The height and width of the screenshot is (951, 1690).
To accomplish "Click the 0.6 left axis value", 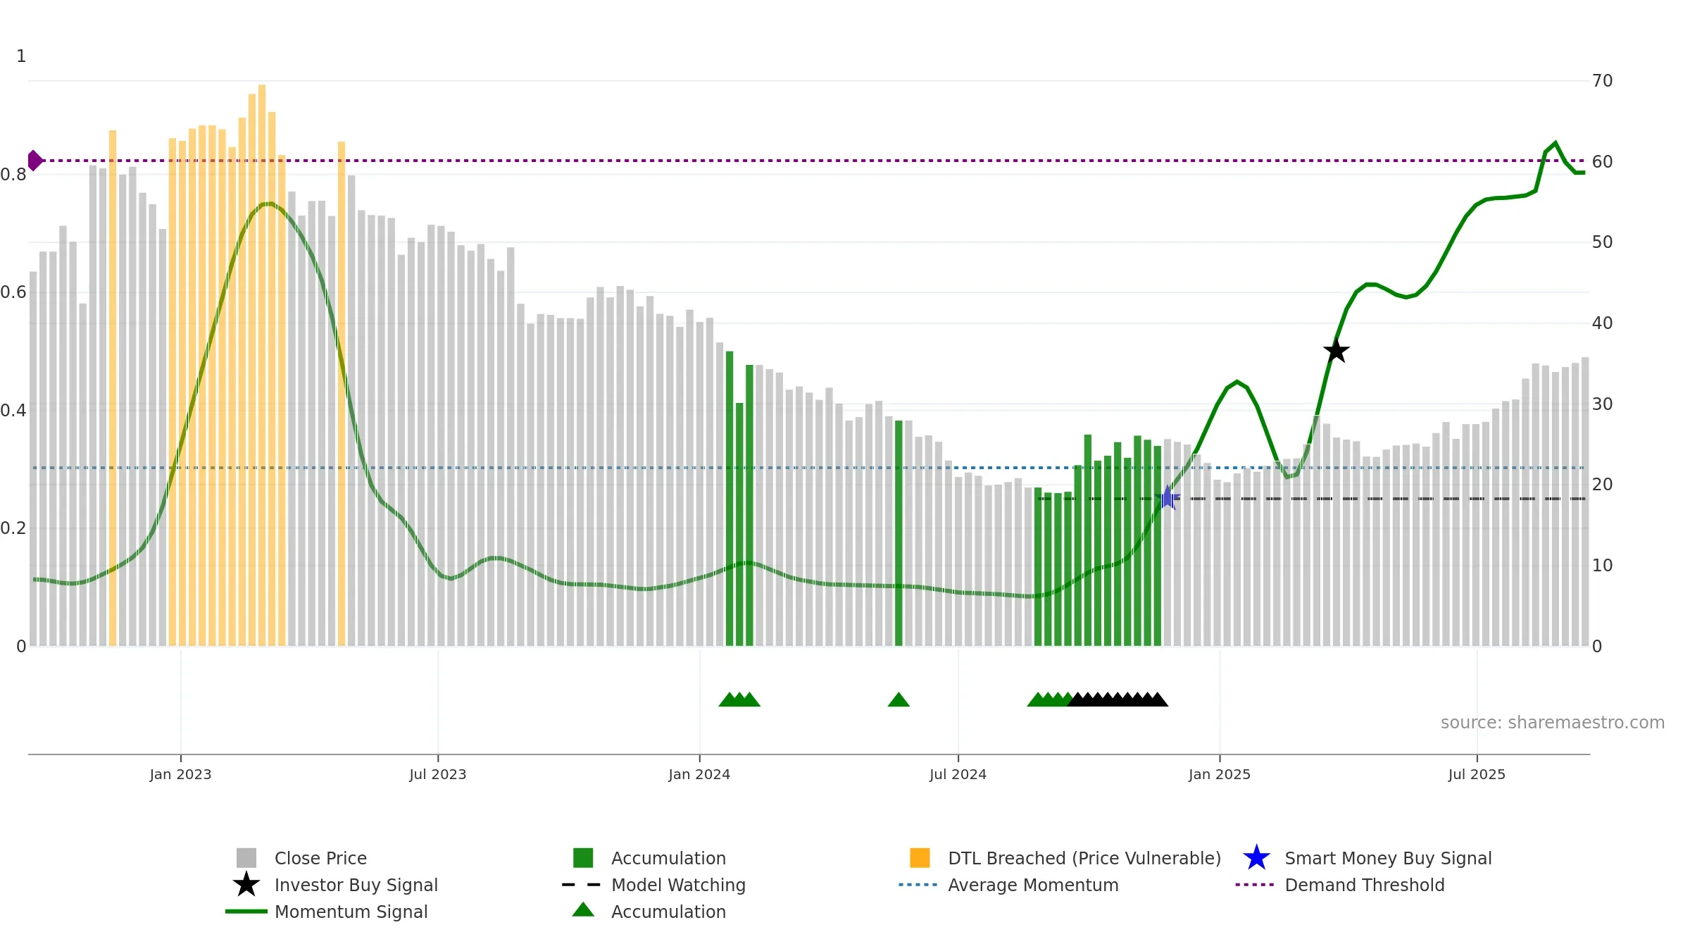I will [13, 292].
